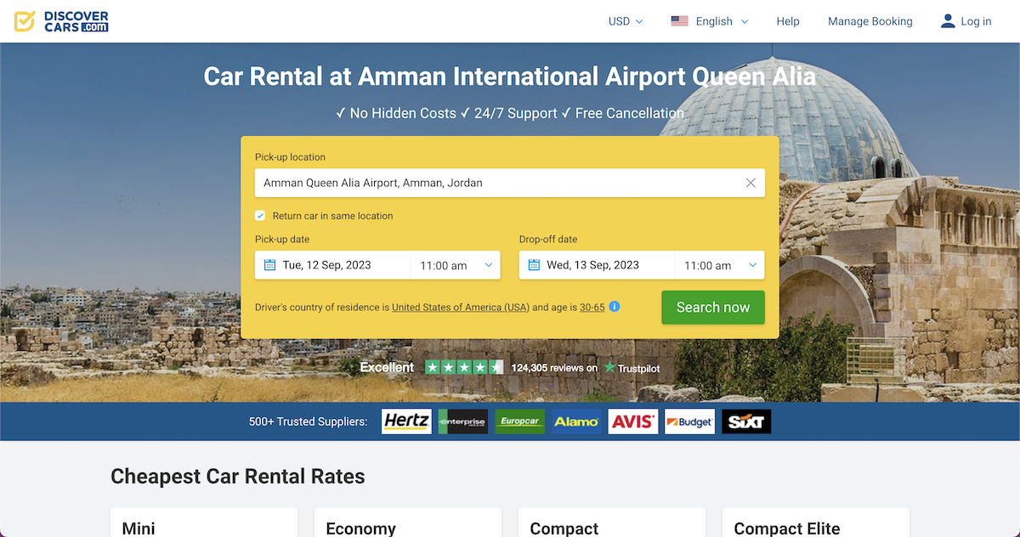The image size is (1020, 537).
Task: Select the Economy car category card
Action: (408, 523)
